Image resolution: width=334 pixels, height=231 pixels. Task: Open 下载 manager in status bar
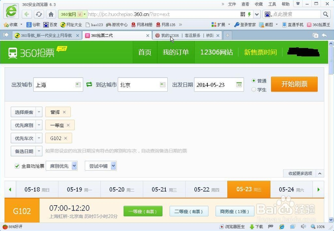(x=256, y=227)
